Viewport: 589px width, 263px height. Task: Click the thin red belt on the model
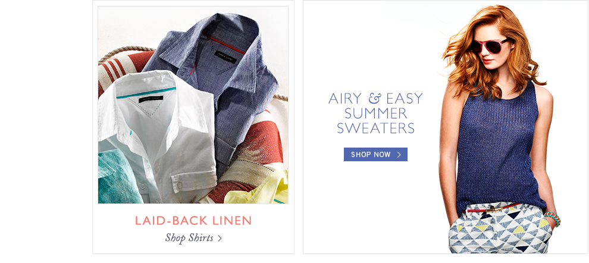[x=493, y=208]
